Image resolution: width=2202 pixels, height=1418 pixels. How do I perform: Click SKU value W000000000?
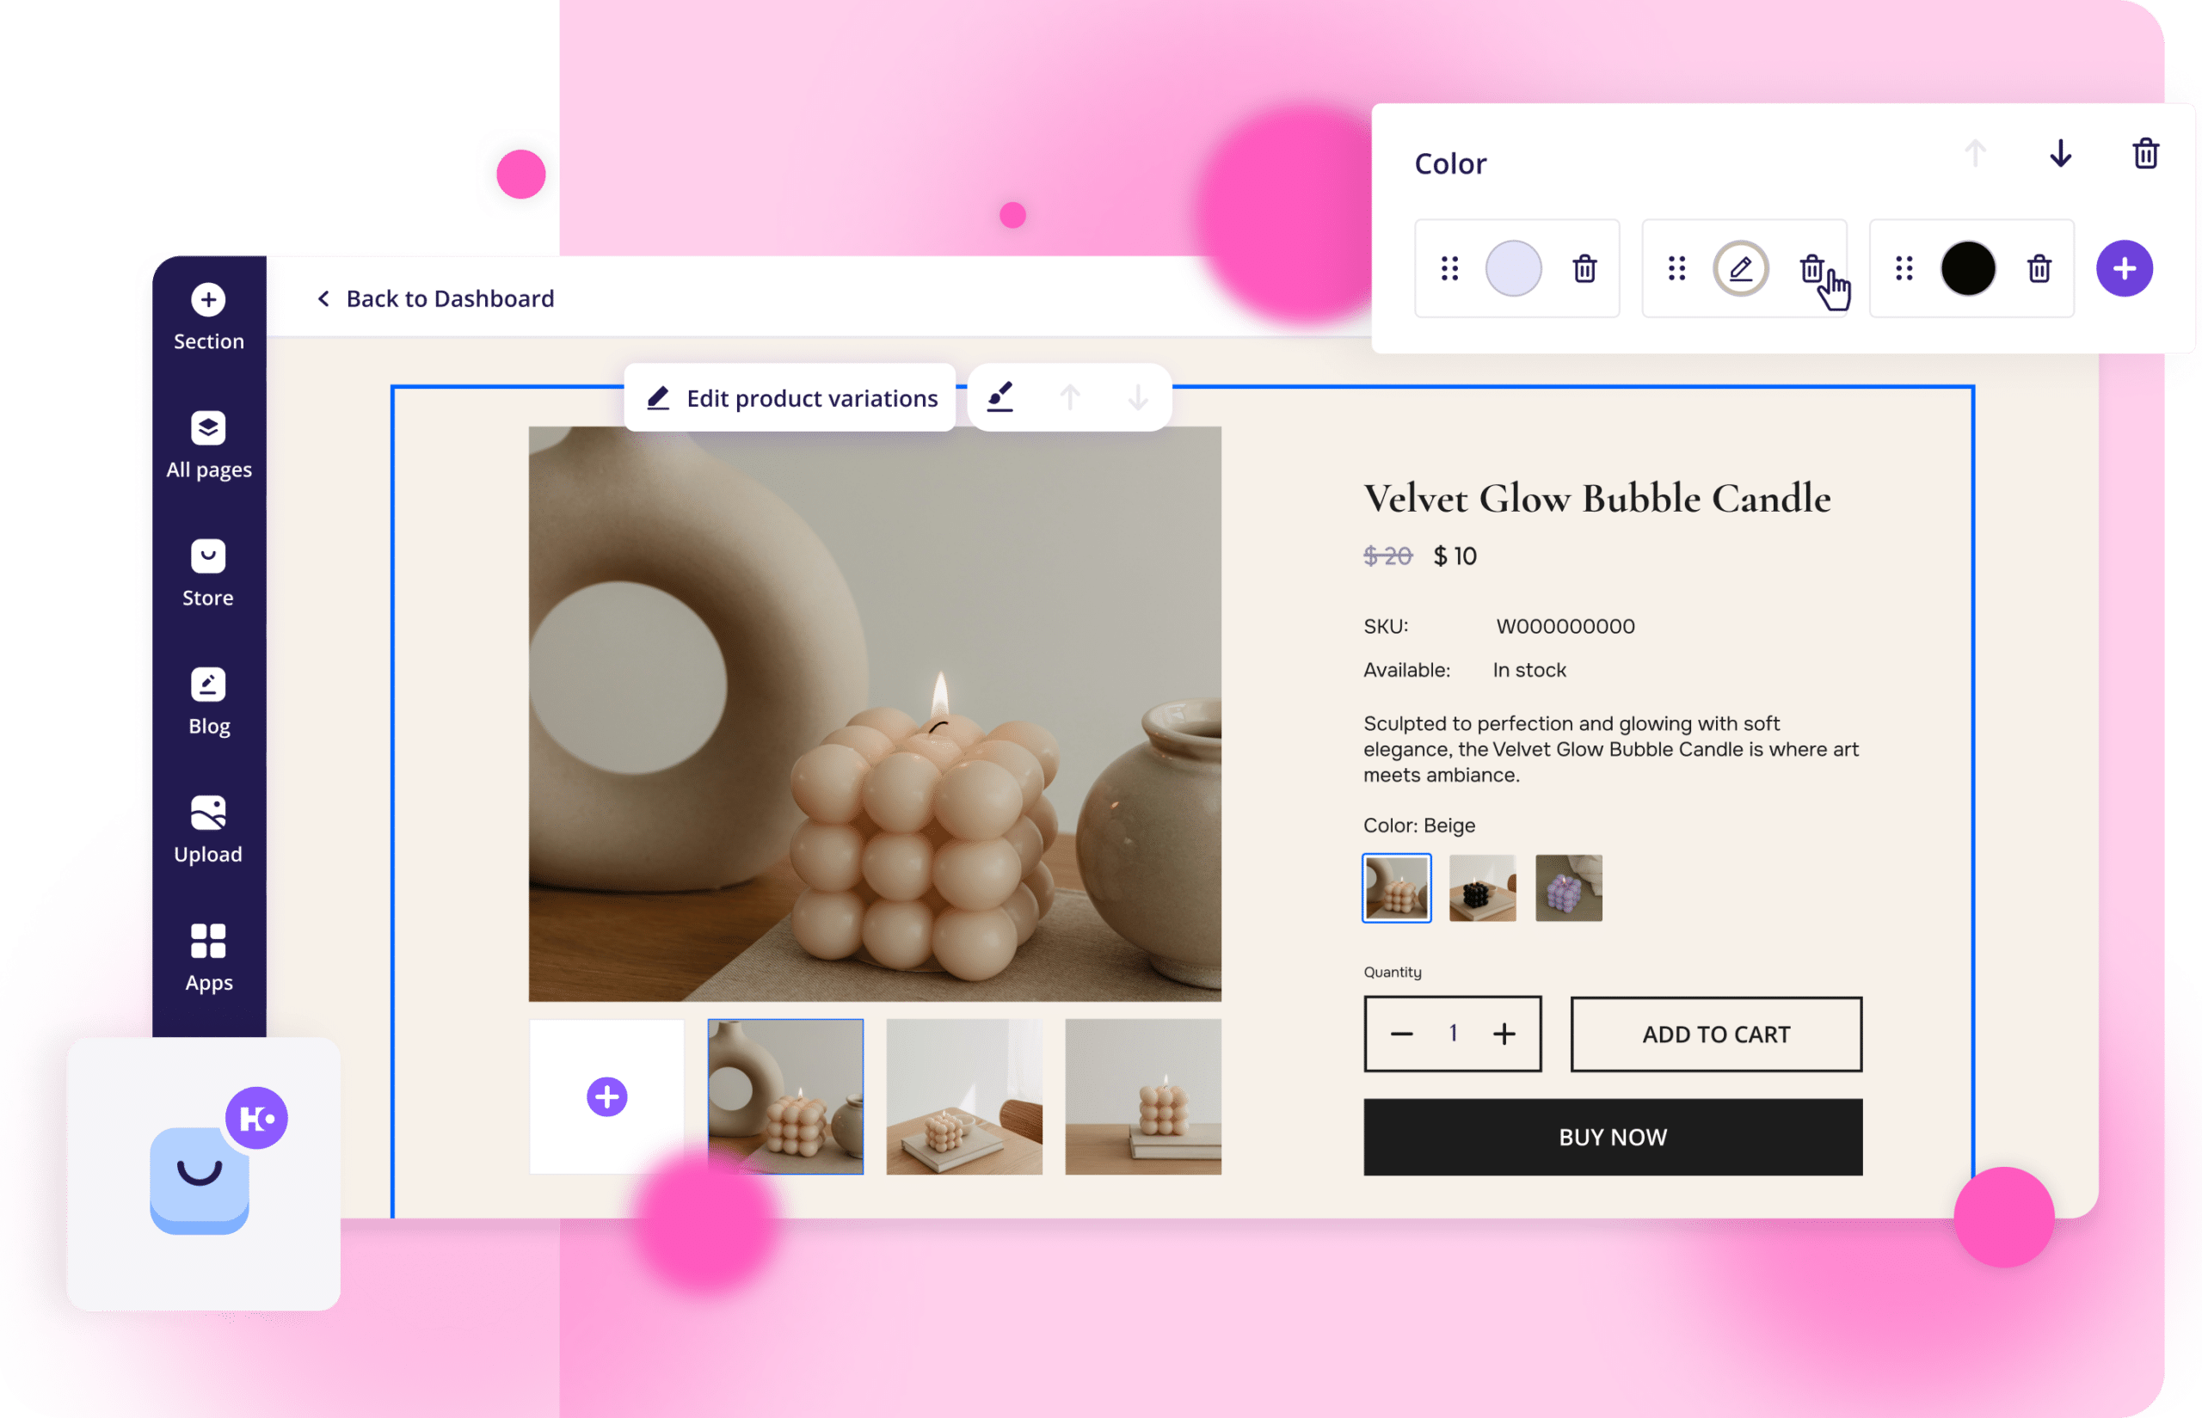1565,626
